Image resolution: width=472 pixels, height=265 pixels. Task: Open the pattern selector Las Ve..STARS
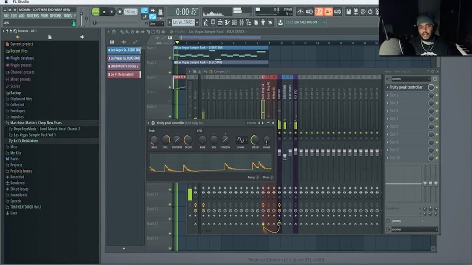[183, 22]
